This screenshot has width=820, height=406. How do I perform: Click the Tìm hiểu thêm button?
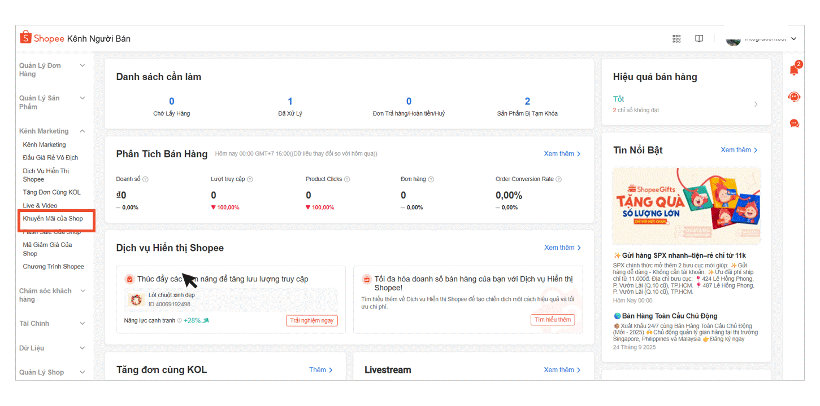click(552, 320)
